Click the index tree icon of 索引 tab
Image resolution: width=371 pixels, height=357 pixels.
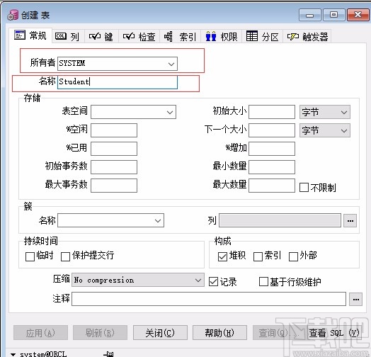coord(169,37)
